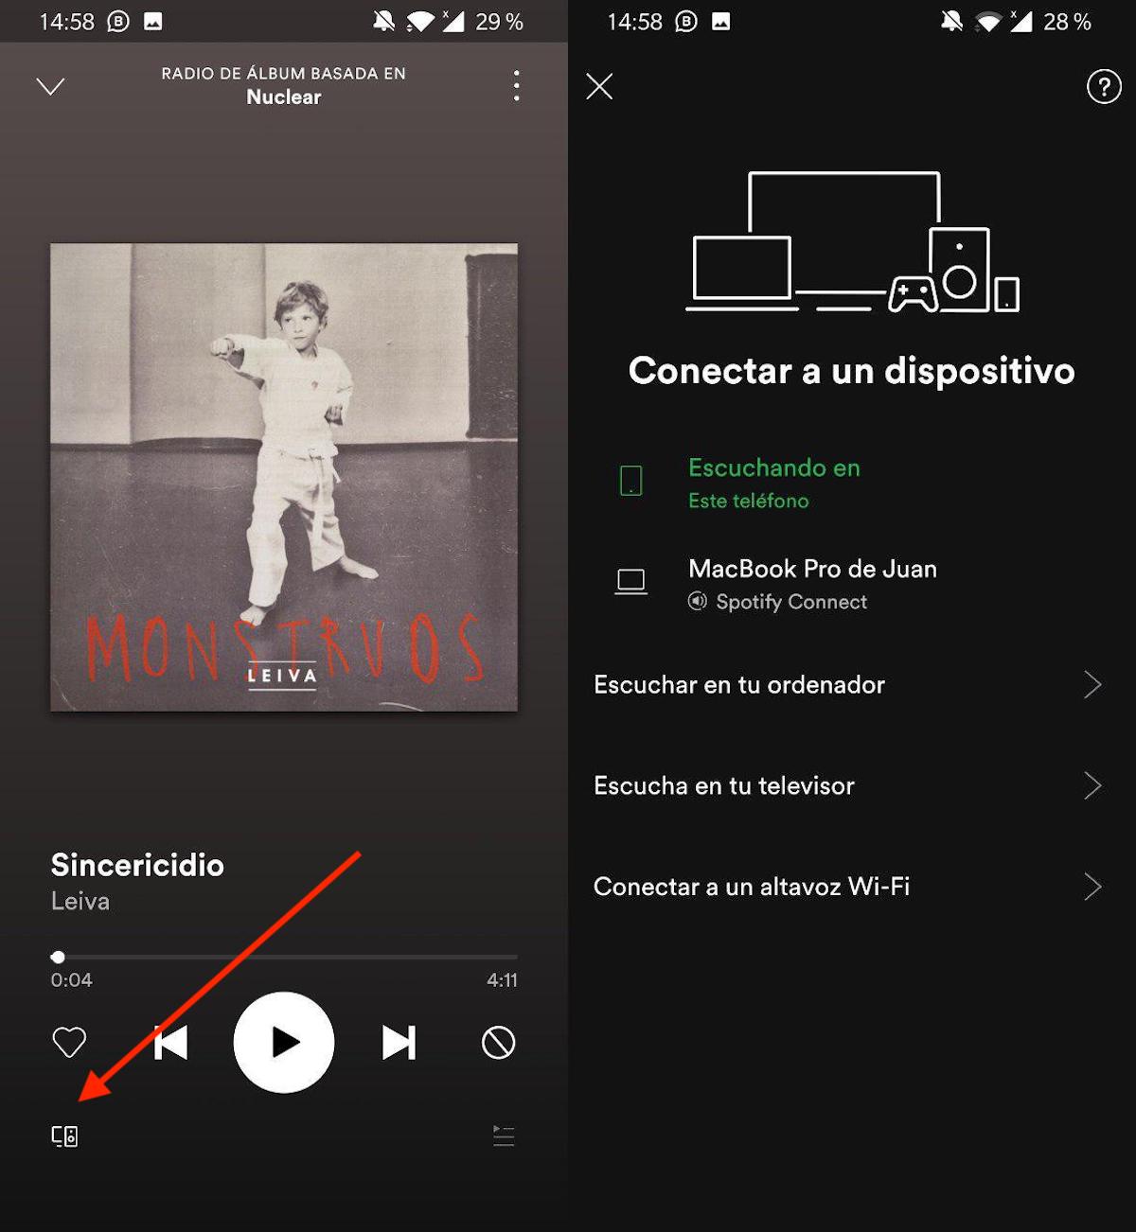Close the device connection screen
1136x1232 pixels.
pos(599,86)
